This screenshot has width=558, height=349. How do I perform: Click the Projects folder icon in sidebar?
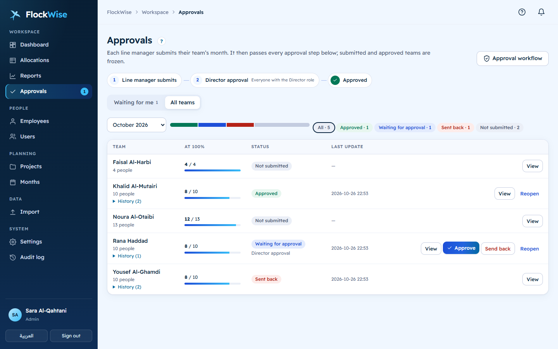[13, 167]
